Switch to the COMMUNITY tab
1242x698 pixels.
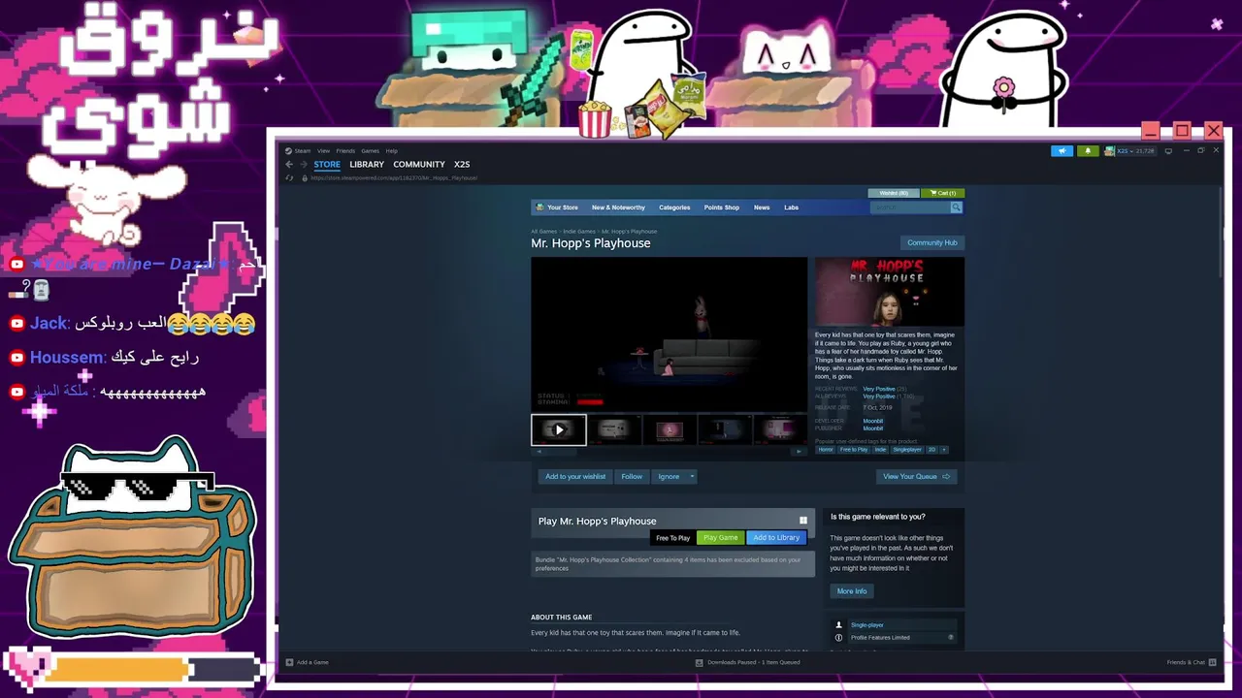(419, 165)
